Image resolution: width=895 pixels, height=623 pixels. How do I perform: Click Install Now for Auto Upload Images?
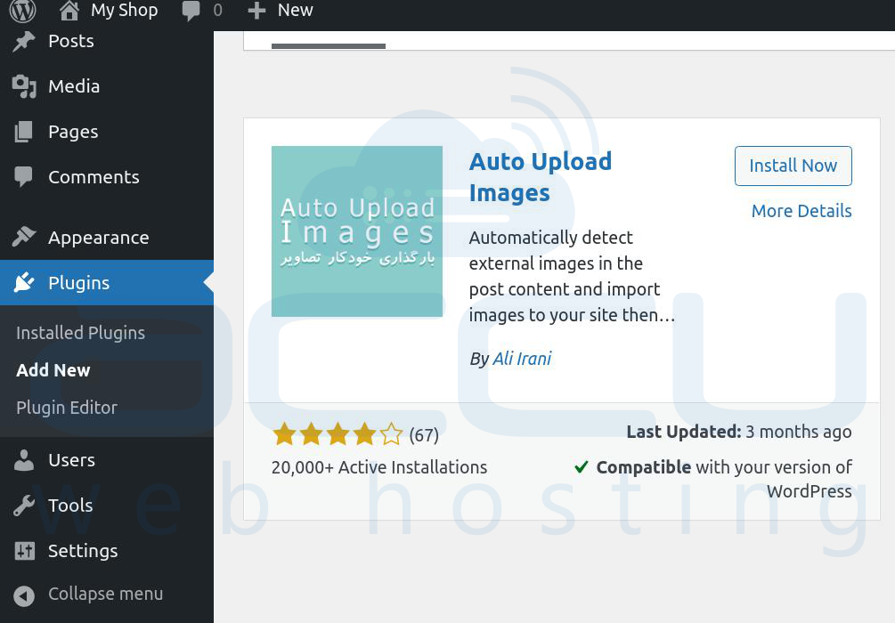pos(793,166)
